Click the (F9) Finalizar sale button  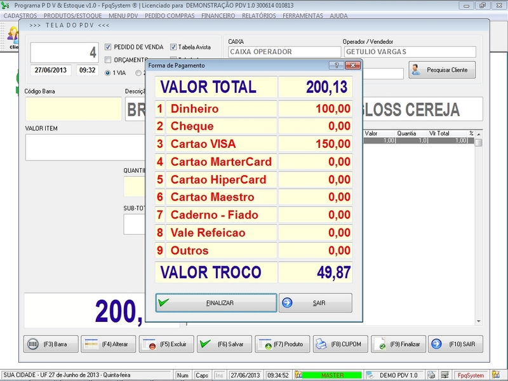click(398, 344)
